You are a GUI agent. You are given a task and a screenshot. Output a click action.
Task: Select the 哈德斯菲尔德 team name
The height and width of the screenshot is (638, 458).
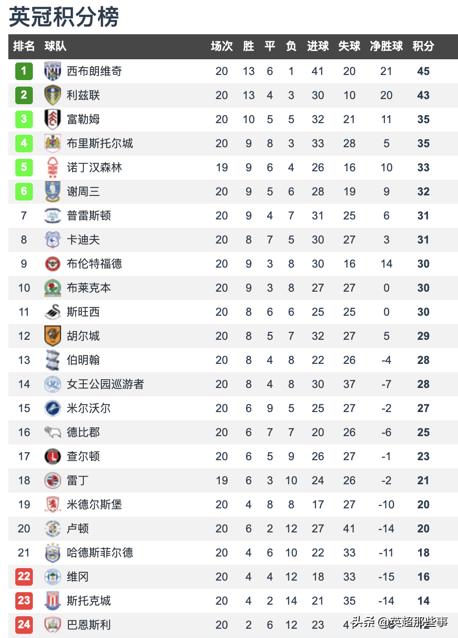pyautogui.click(x=100, y=553)
